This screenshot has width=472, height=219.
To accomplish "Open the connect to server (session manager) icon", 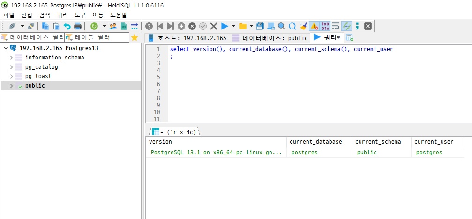I will point(12,26).
